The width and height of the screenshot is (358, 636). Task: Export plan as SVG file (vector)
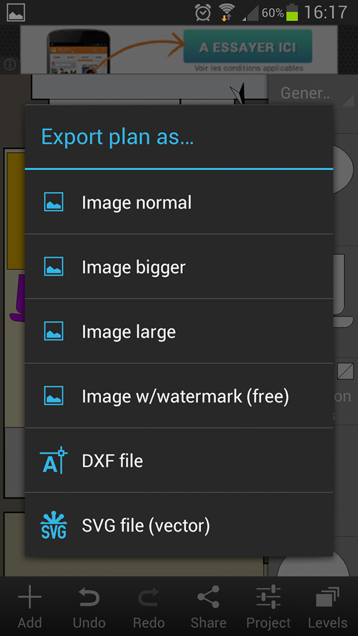(178, 525)
